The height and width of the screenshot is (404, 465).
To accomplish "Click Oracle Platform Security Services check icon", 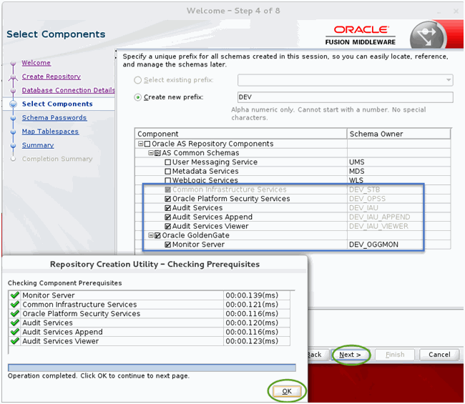I will click(14, 314).
